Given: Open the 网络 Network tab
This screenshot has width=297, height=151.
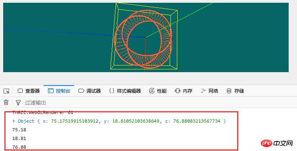Looking at the screenshot, I should point(209,91).
